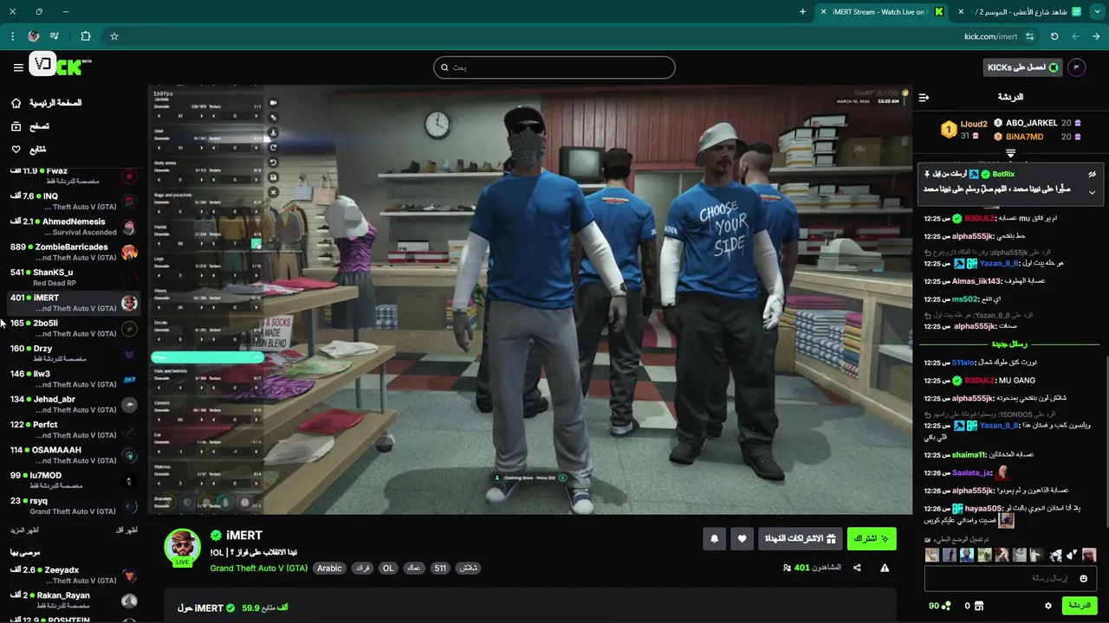Open the emoji picker in chat input

pos(1084,578)
